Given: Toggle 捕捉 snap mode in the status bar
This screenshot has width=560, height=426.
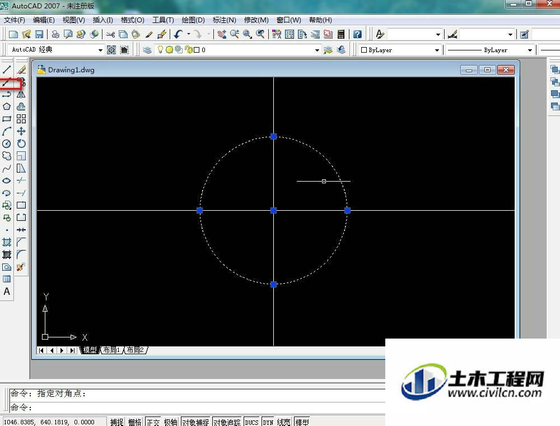Looking at the screenshot, I should click(x=117, y=422).
